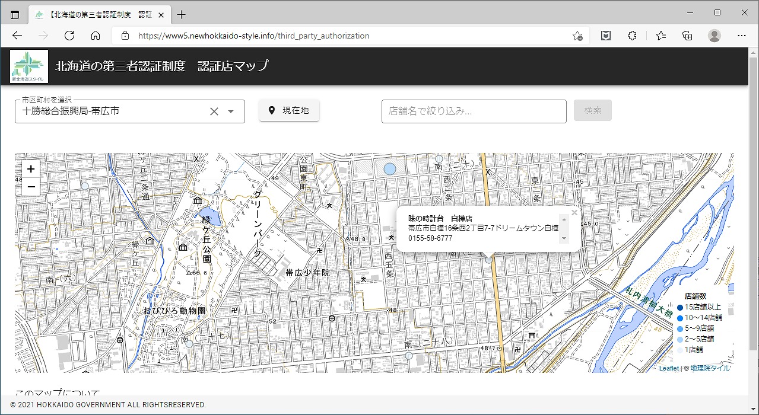Viewport: 759px width, 415px height.
Task: Open the user profile avatar
Action: (714, 36)
